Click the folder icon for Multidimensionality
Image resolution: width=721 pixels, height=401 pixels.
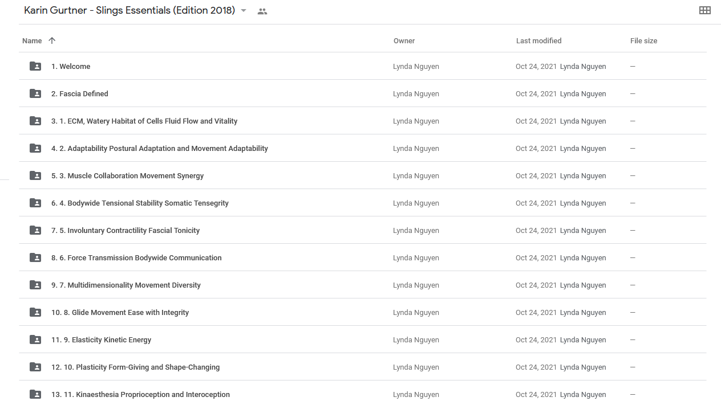[x=35, y=285]
